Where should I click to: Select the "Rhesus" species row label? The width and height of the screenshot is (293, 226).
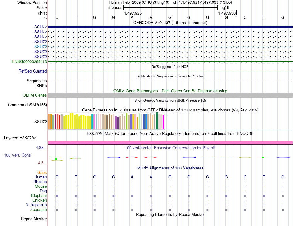pyautogui.click(x=40, y=182)
